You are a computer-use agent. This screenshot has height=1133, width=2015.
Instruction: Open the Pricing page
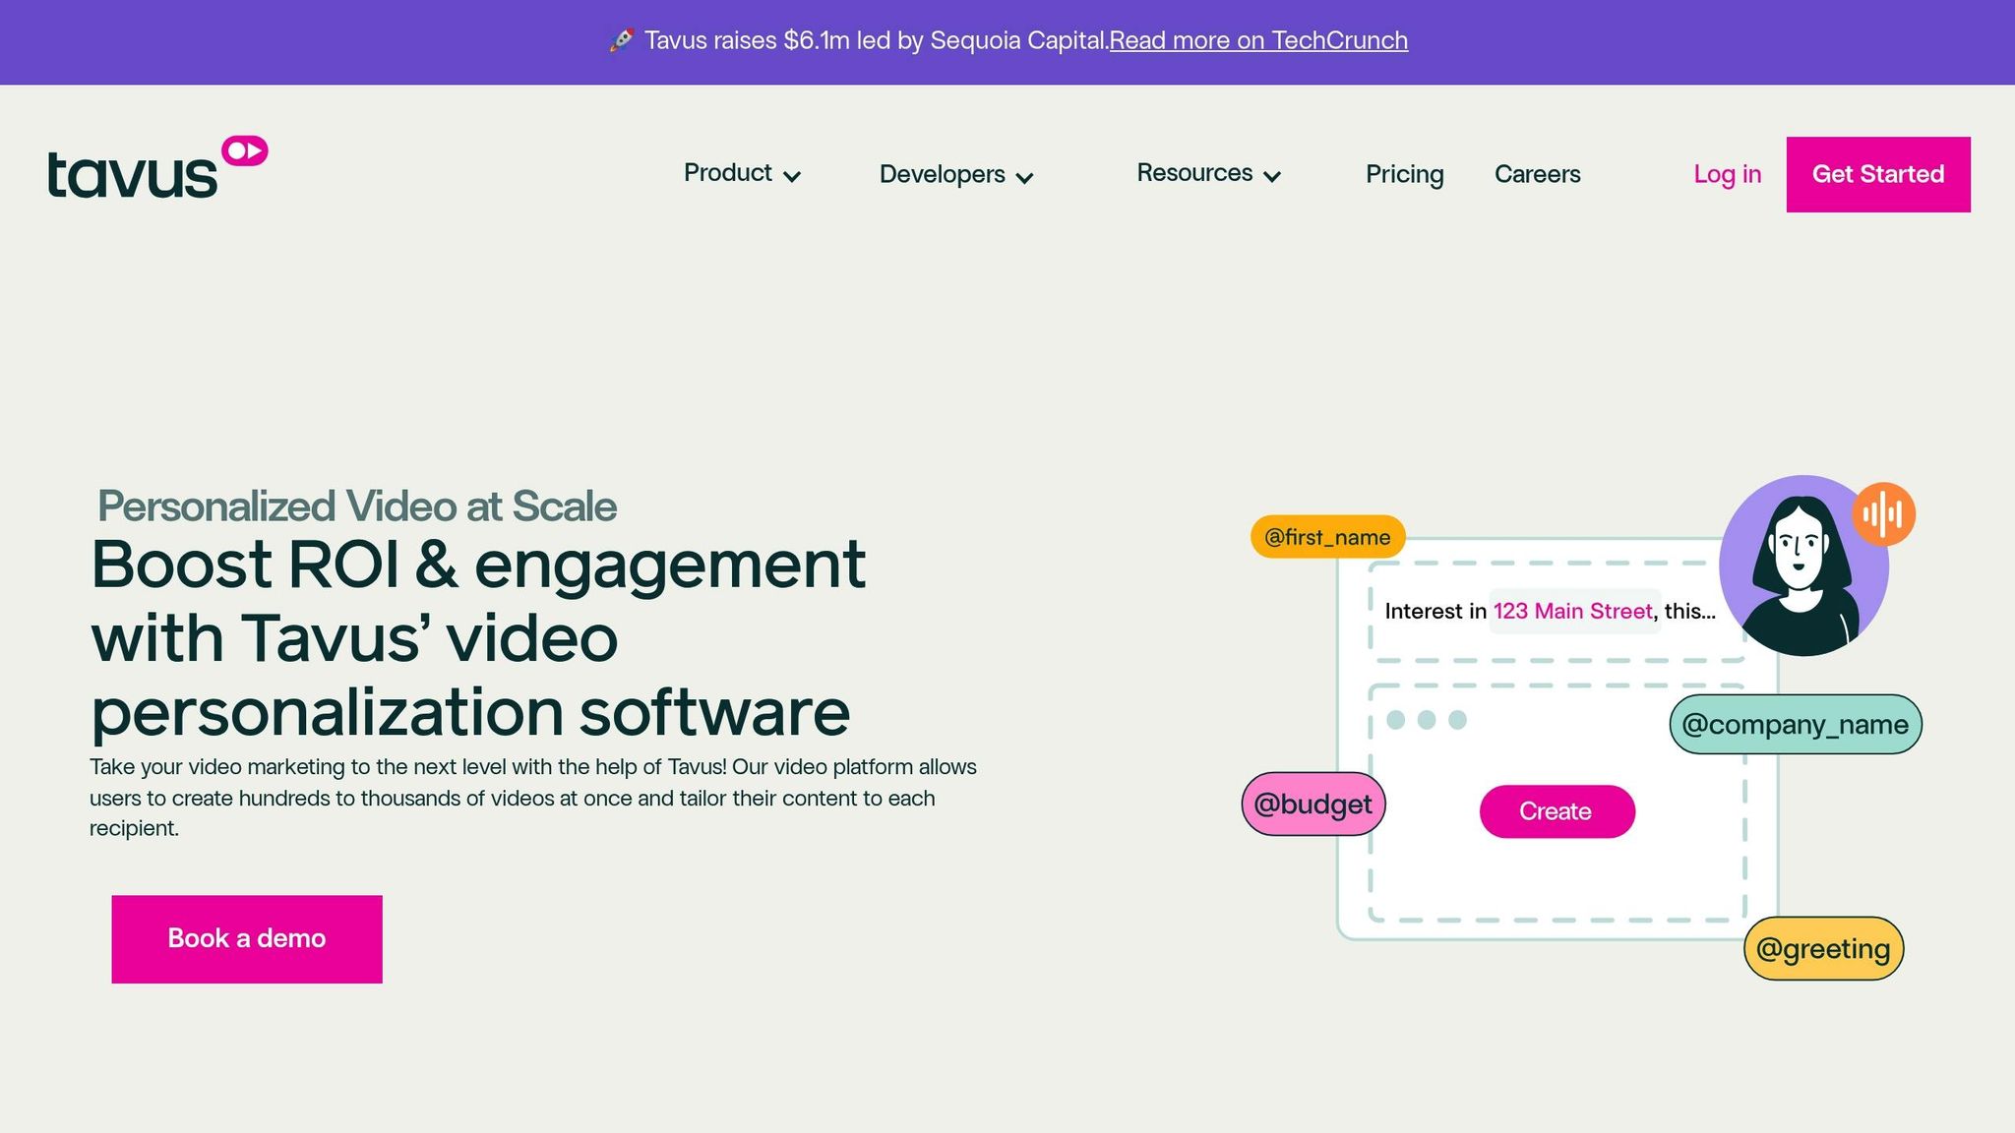point(1404,174)
